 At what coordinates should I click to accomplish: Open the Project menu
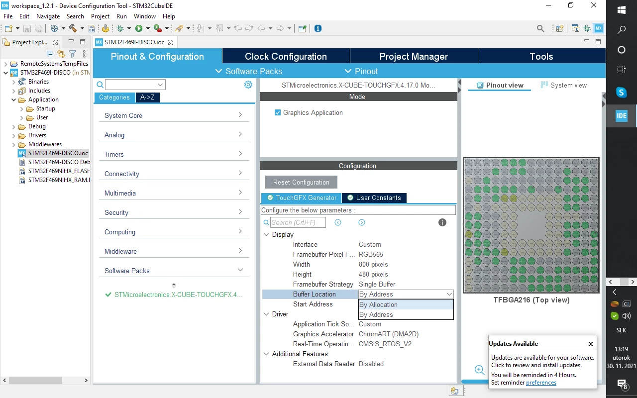point(100,16)
